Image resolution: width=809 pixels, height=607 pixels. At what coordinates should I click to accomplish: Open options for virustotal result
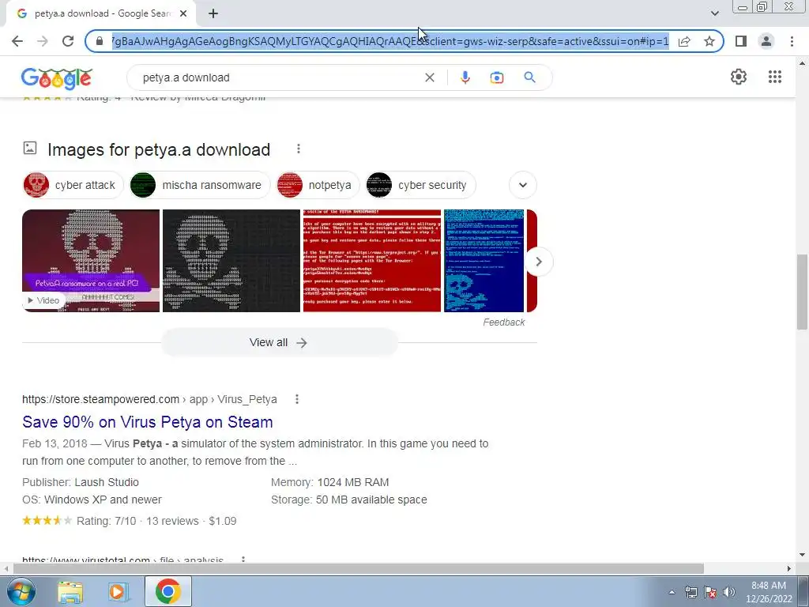[243, 559]
